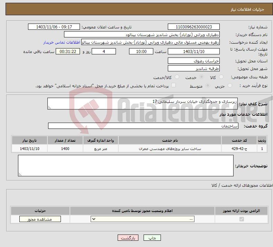The image size is (273, 247).
Task: Click the نام دستگاه خریدار field
Action: (x=142, y=35)
